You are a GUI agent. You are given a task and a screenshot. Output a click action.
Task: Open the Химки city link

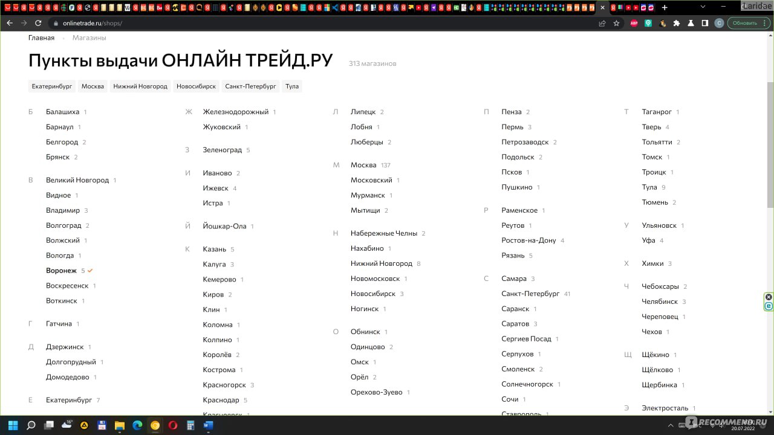(x=652, y=263)
